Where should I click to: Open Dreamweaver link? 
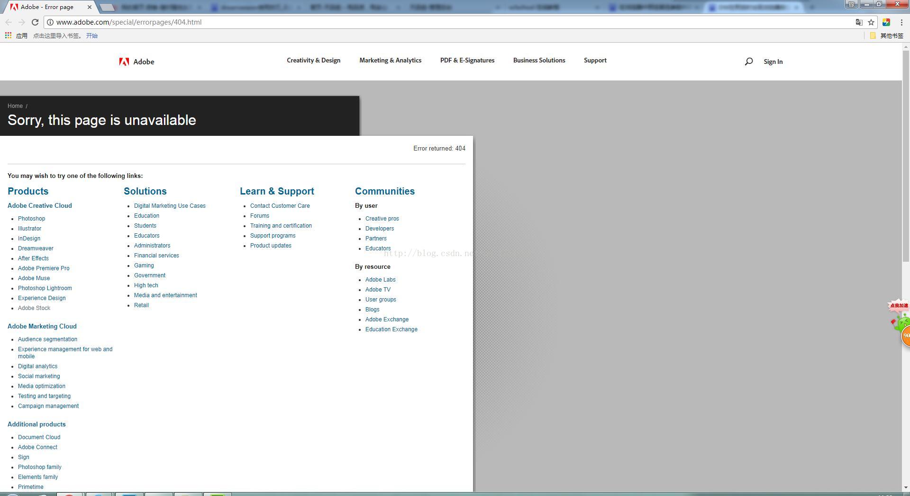36,248
